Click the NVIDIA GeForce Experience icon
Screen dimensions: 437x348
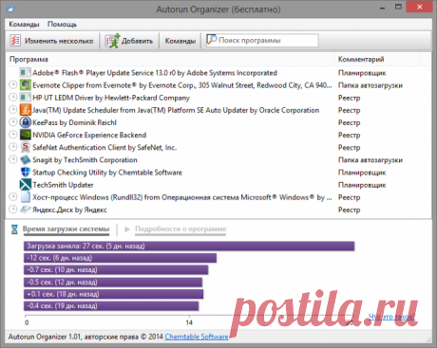coord(25,135)
